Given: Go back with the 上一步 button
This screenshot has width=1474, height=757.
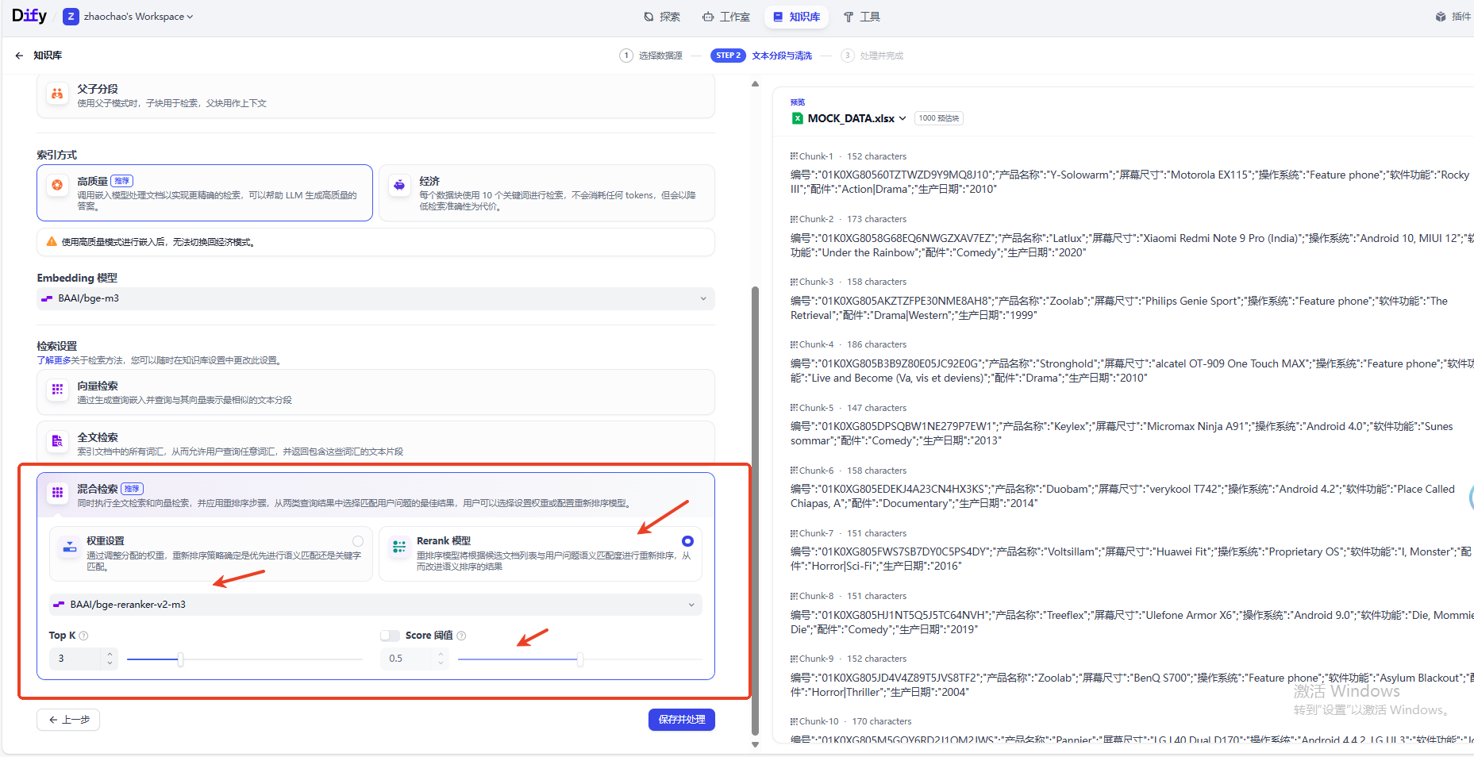Looking at the screenshot, I should (x=68, y=720).
